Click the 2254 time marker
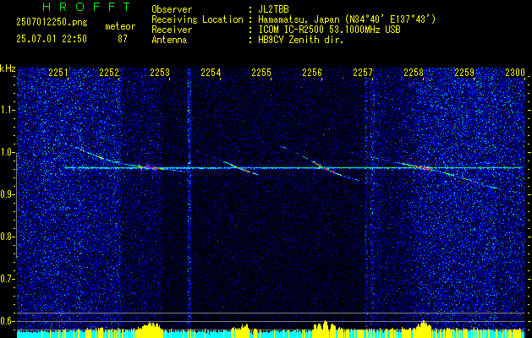Screen dimensions: 532x338 (211, 72)
